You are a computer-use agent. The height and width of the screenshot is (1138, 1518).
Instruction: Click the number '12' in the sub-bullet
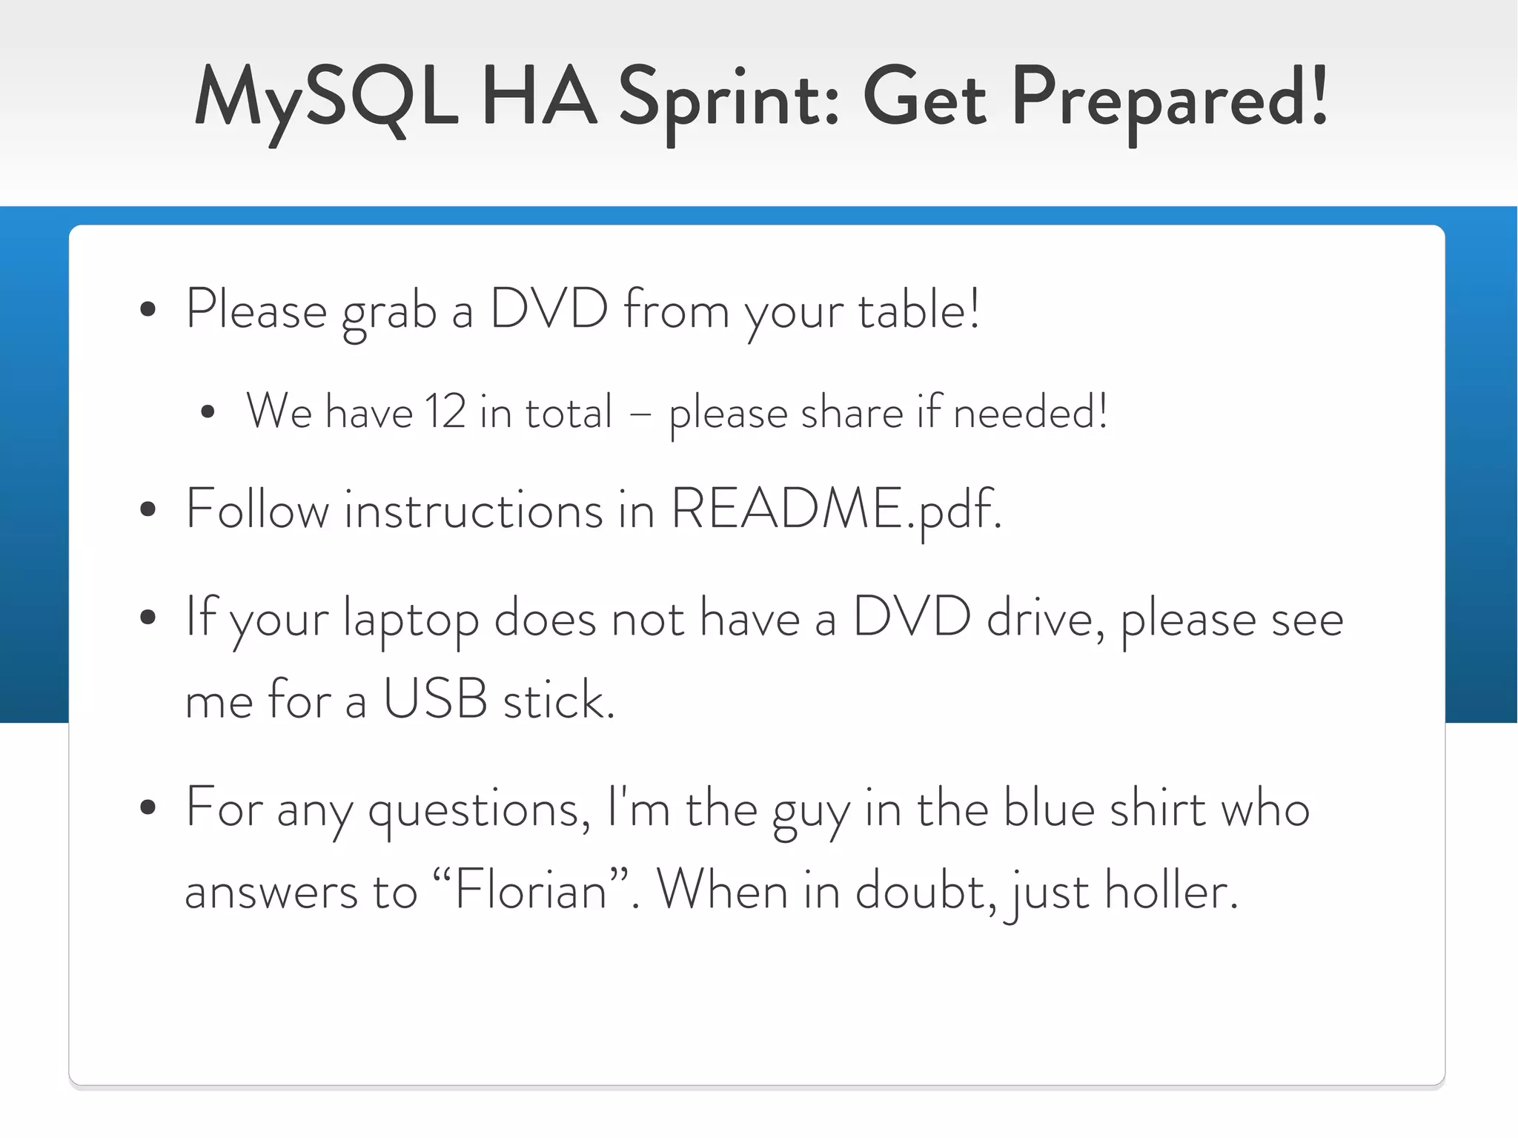coord(445,412)
